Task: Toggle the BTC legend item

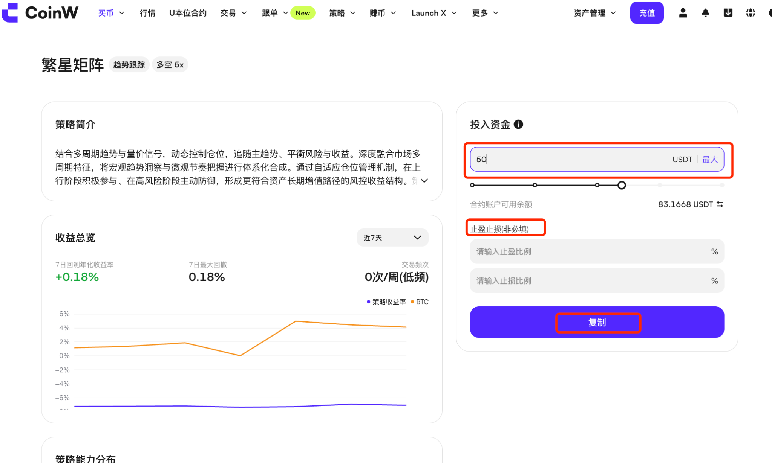Action: (x=420, y=302)
